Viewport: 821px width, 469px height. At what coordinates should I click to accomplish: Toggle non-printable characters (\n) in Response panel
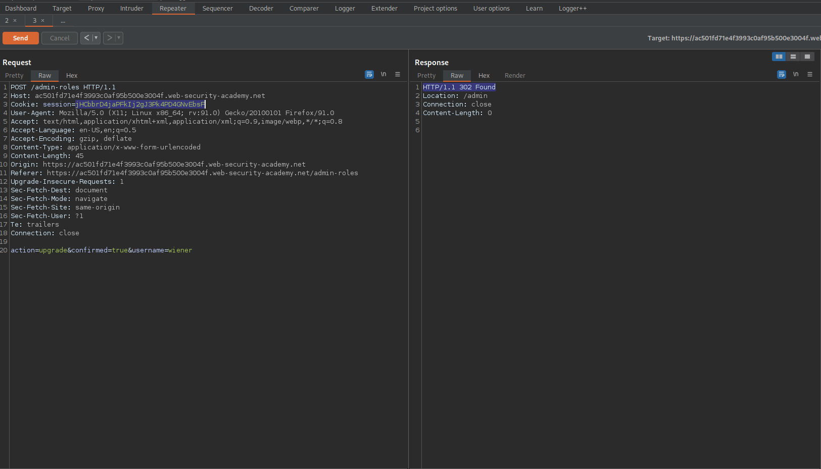point(796,74)
